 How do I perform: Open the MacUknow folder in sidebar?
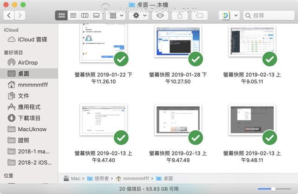(x=29, y=129)
